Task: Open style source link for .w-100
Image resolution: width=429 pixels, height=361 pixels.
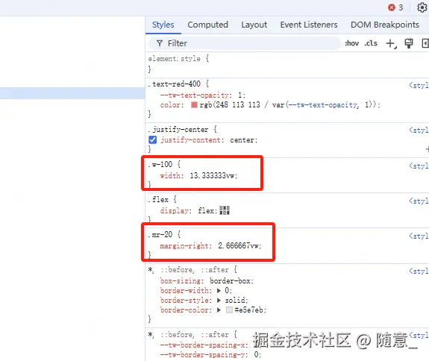Action: pos(419,166)
